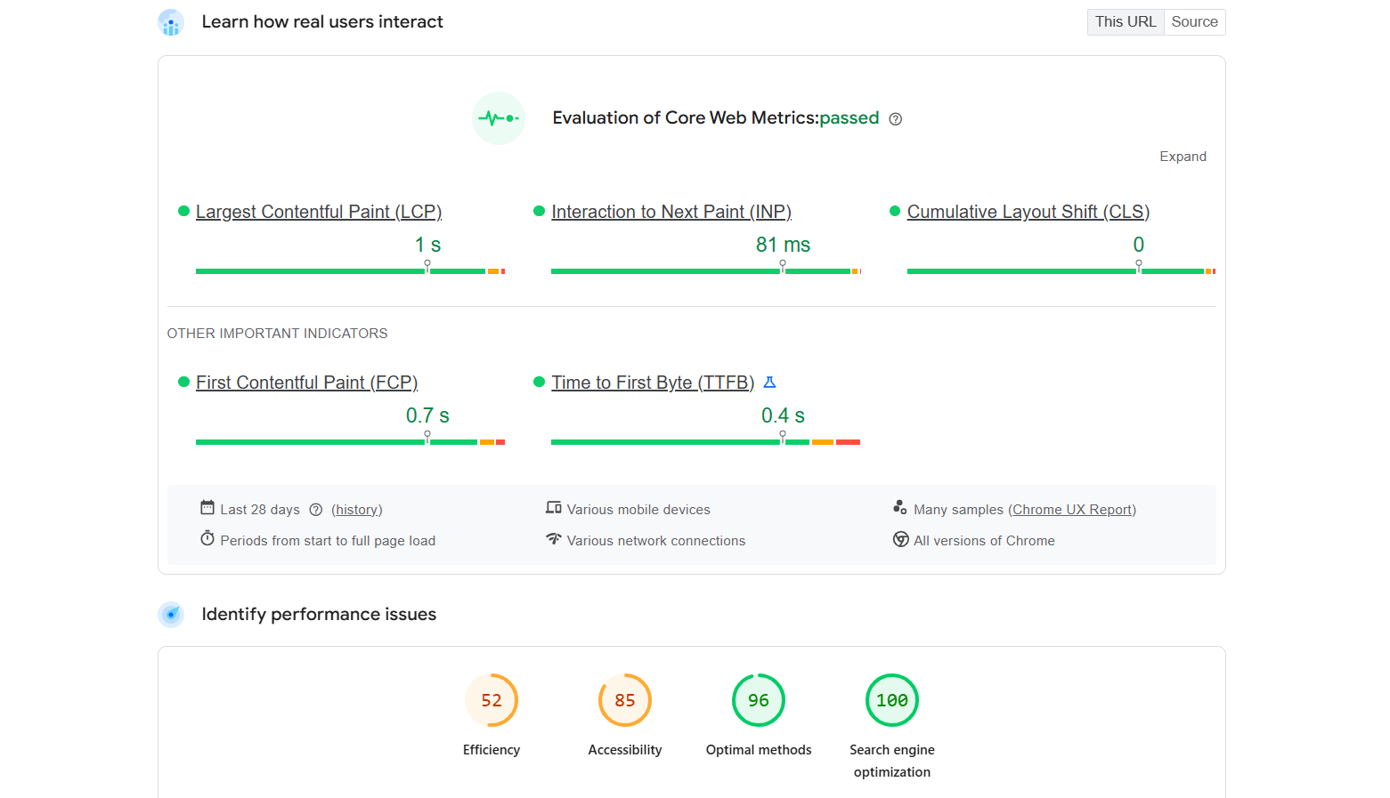Click the Various mobile devices text
The width and height of the screenshot is (1390, 798).
pos(638,510)
